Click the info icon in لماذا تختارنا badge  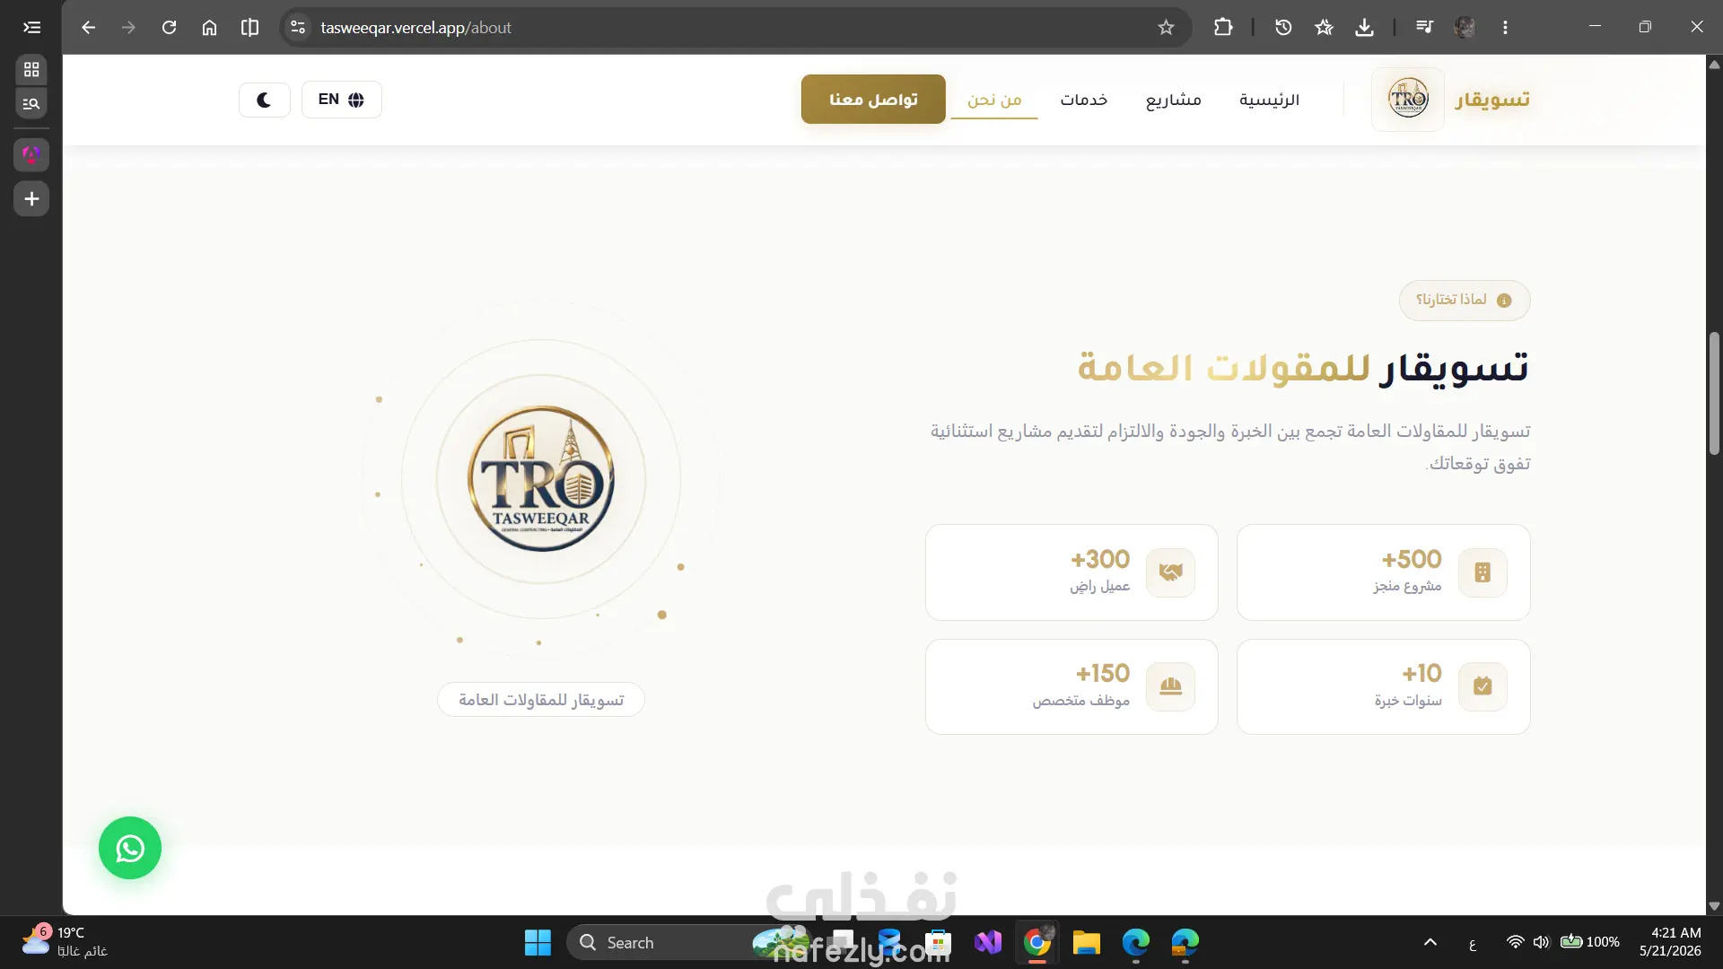tap(1505, 301)
